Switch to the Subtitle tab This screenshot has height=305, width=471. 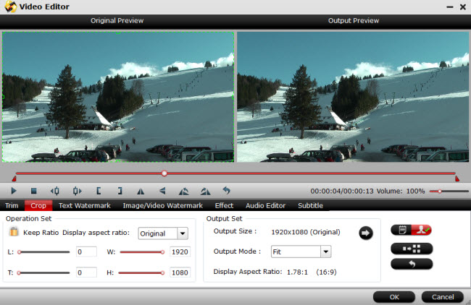coord(310,205)
